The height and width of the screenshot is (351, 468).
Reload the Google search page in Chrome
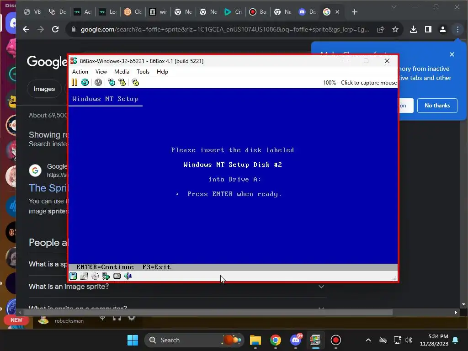click(x=55, y=29)
